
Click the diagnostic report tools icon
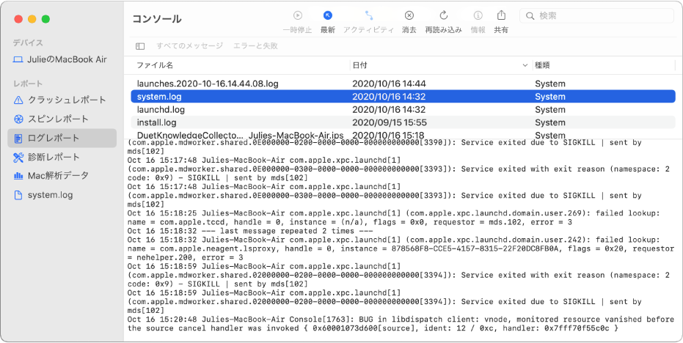(18, 157)
